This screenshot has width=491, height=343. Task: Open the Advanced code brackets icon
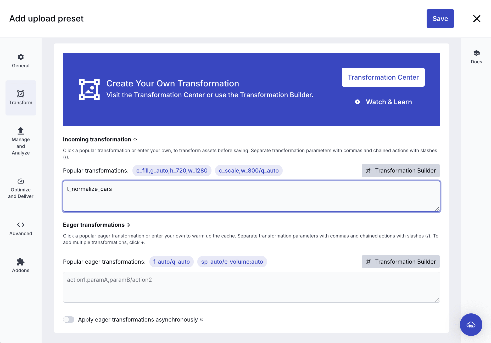click(20, 225)
